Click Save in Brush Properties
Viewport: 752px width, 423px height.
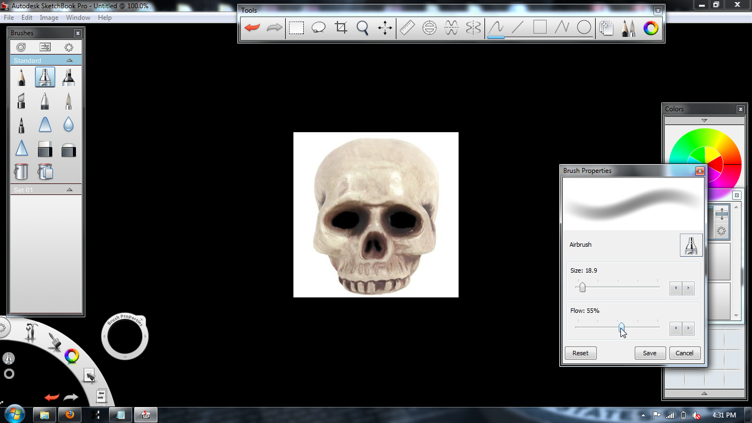coord(650,353)
